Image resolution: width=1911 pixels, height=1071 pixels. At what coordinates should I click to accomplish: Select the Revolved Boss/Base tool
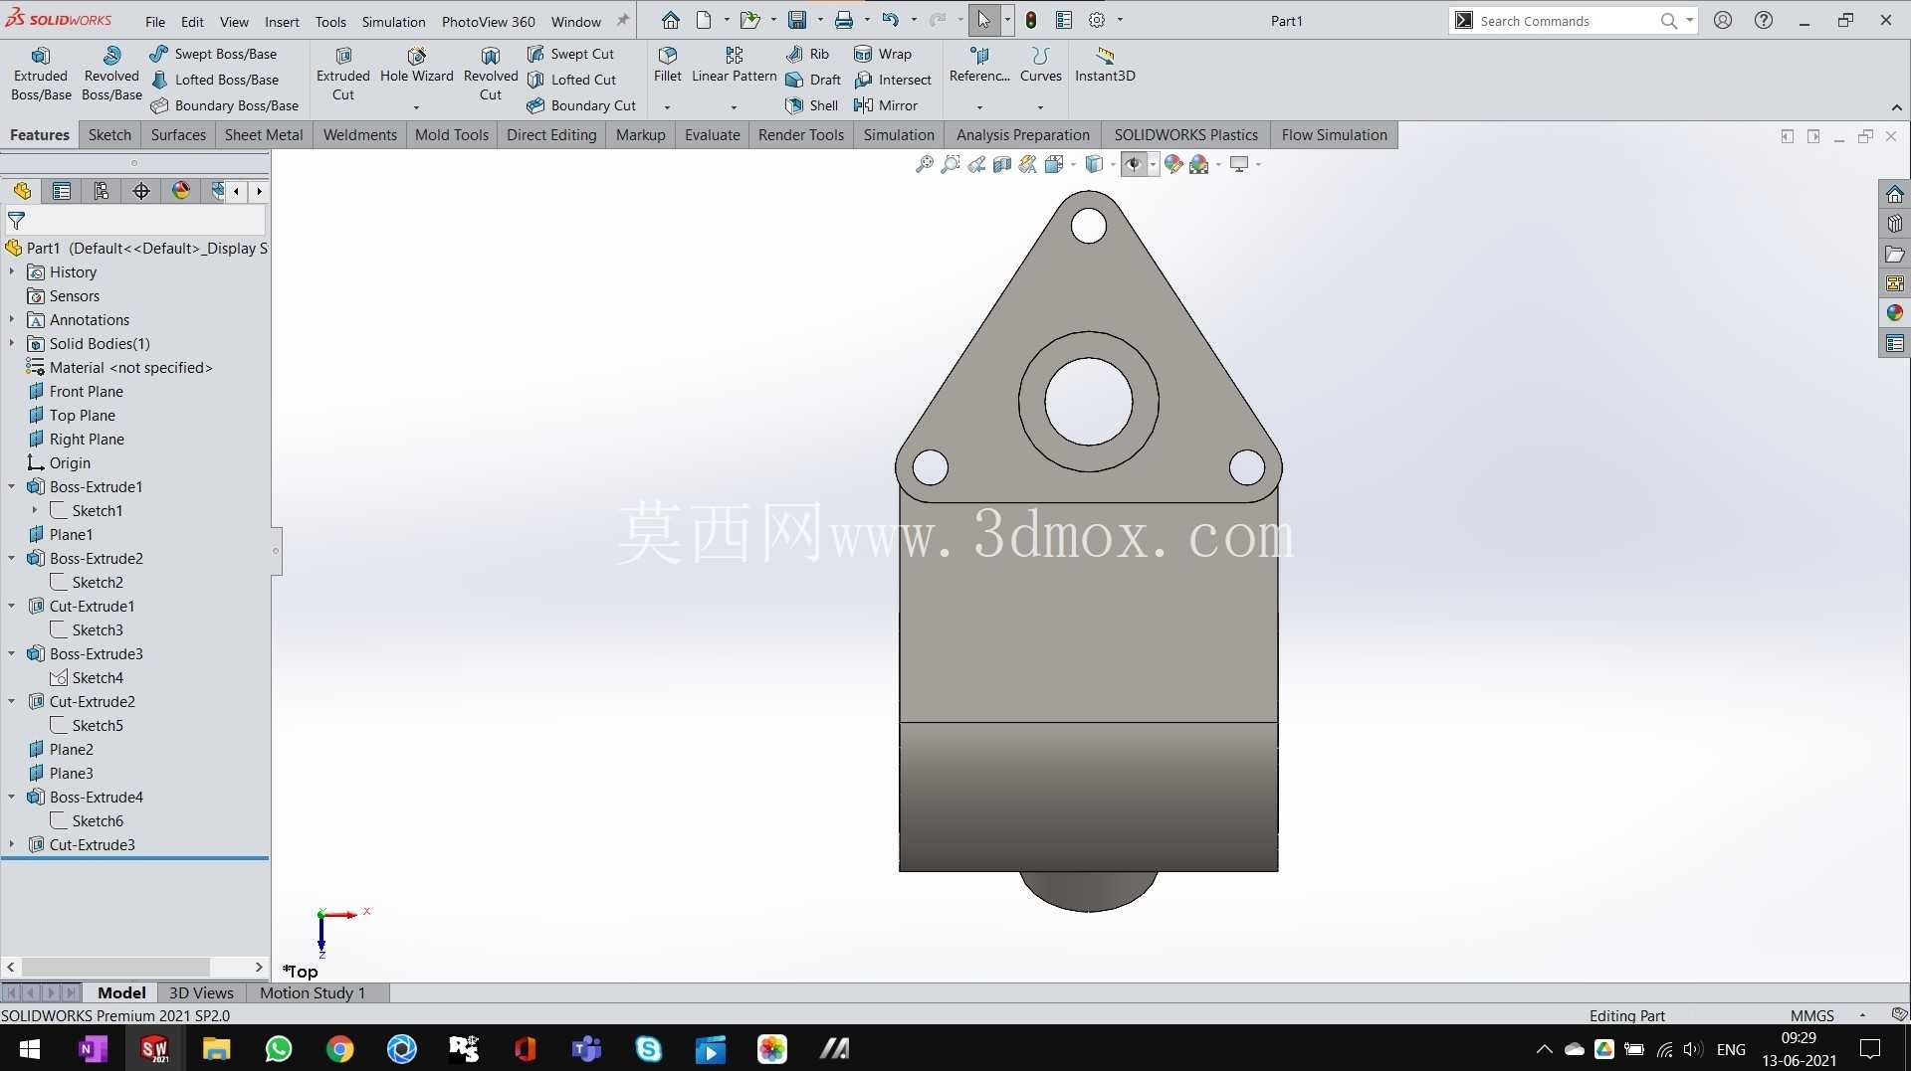111,74
